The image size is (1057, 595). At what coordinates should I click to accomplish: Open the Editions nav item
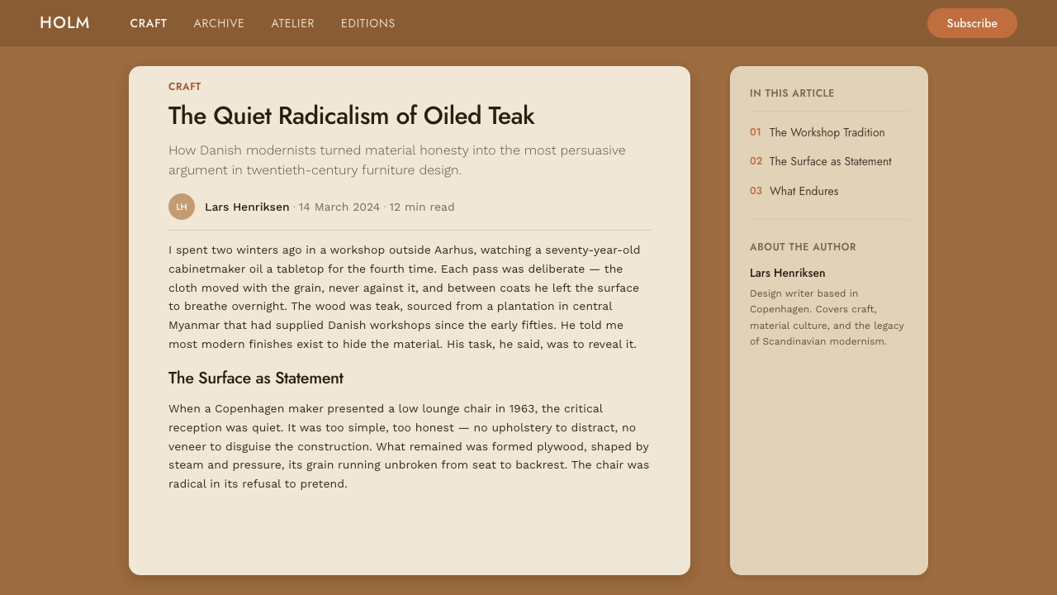(367, 23)
